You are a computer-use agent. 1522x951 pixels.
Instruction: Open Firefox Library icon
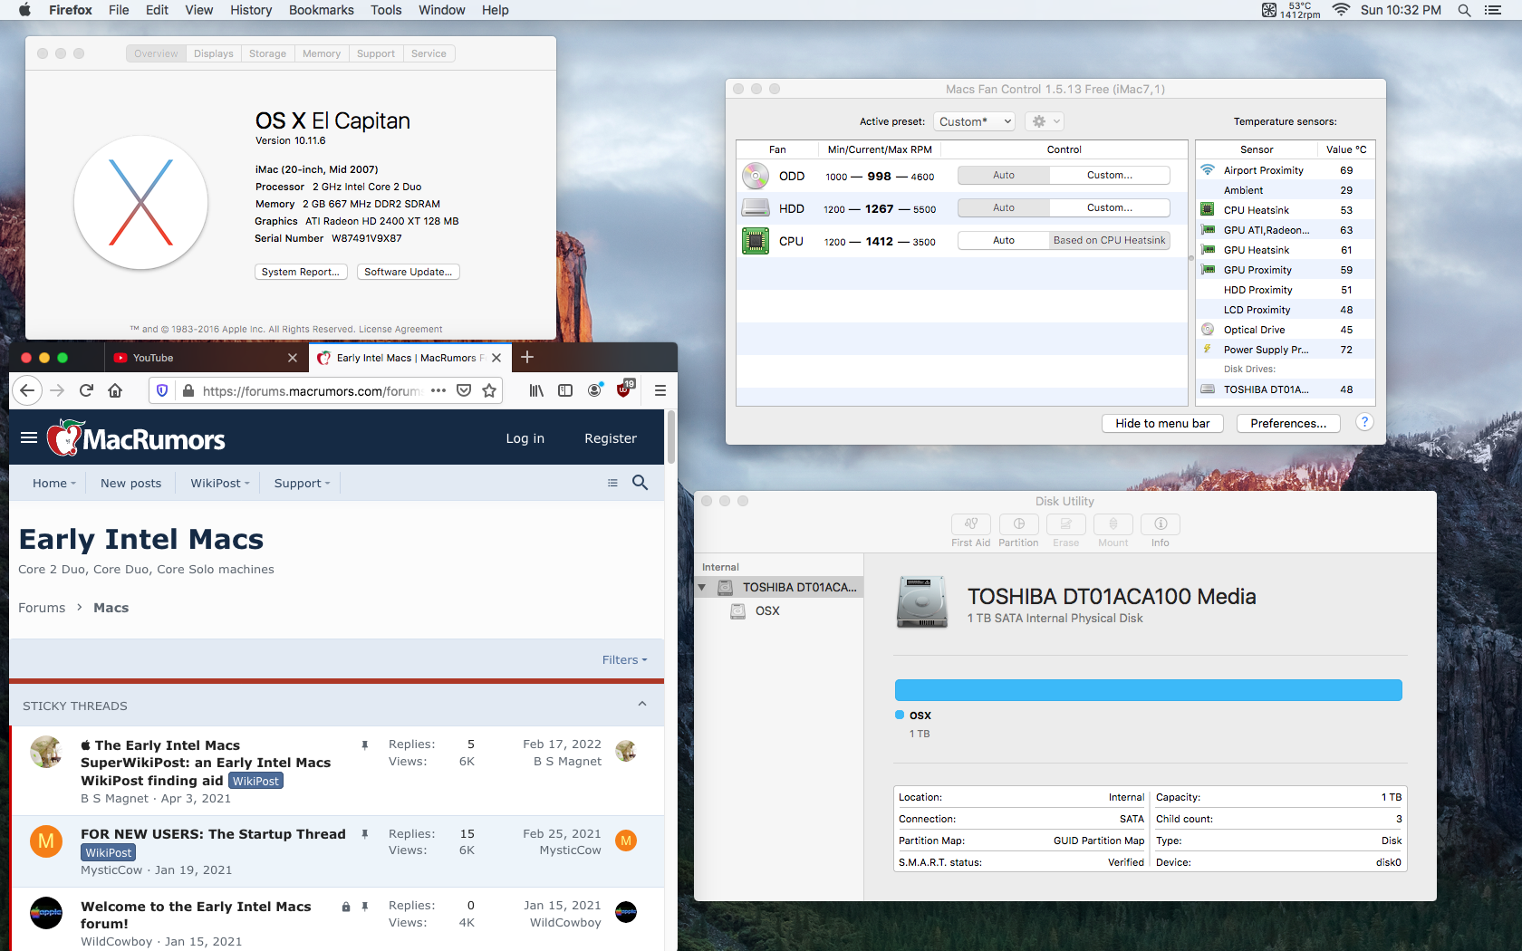[536, 390]
